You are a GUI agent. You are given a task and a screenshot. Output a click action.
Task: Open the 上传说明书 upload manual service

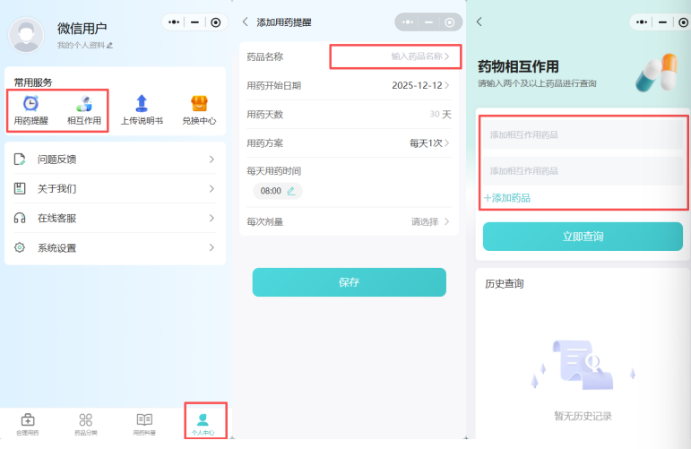tap(142, 110)
